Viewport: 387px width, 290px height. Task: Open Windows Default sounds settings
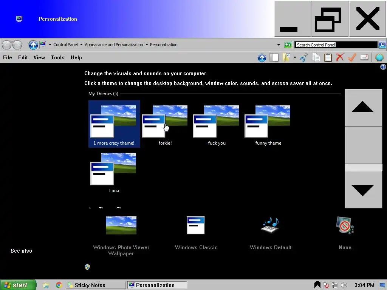pyautogui.click(x=271, y=233)
